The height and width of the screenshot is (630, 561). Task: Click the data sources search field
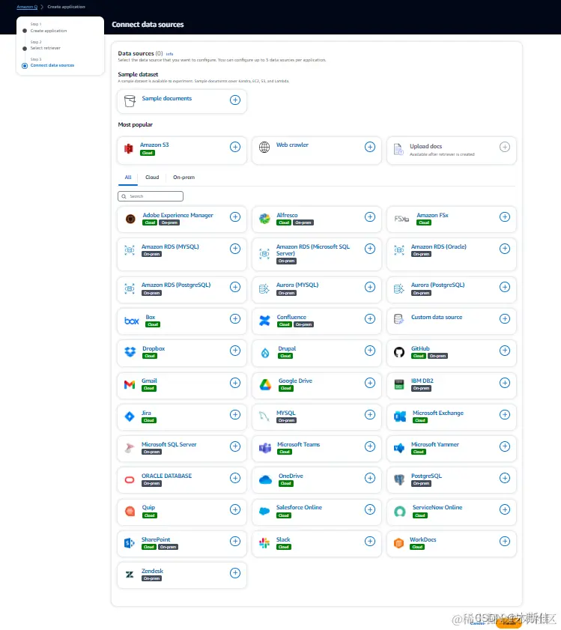click(x=151, y=196)
